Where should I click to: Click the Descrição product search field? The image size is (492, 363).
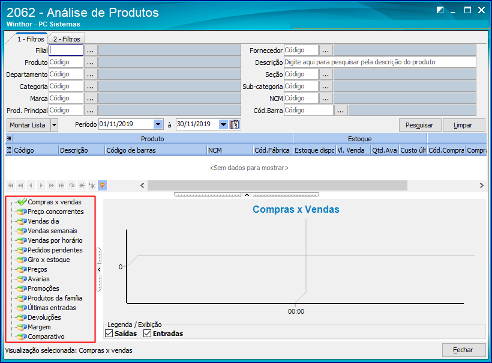pyautogui.click(x=380, y=63)
